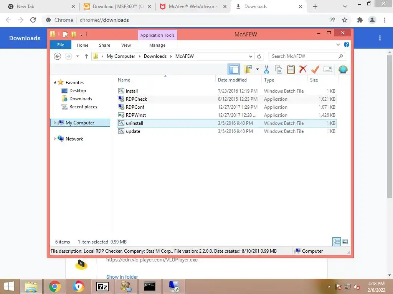The width and height of the screenshot is (393, 294).
Task: Open a new Chrome tab
Action: [315, 7]
